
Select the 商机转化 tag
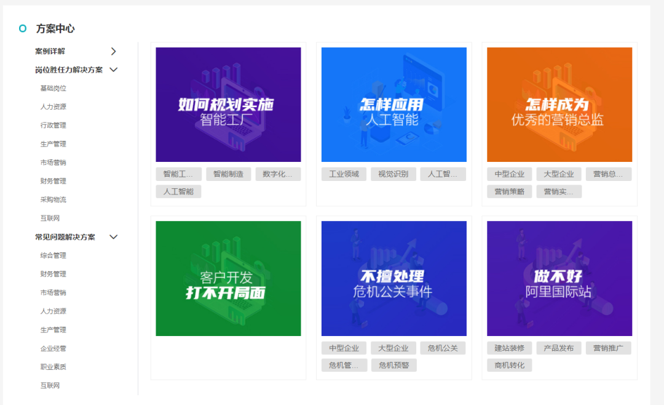click(508, 365)
